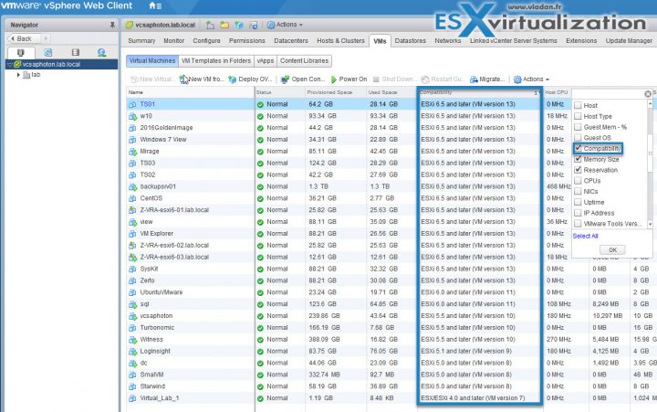The image size is (657, 412).
Task: Click the VM icon of the sql row
Action: (132, 304)
